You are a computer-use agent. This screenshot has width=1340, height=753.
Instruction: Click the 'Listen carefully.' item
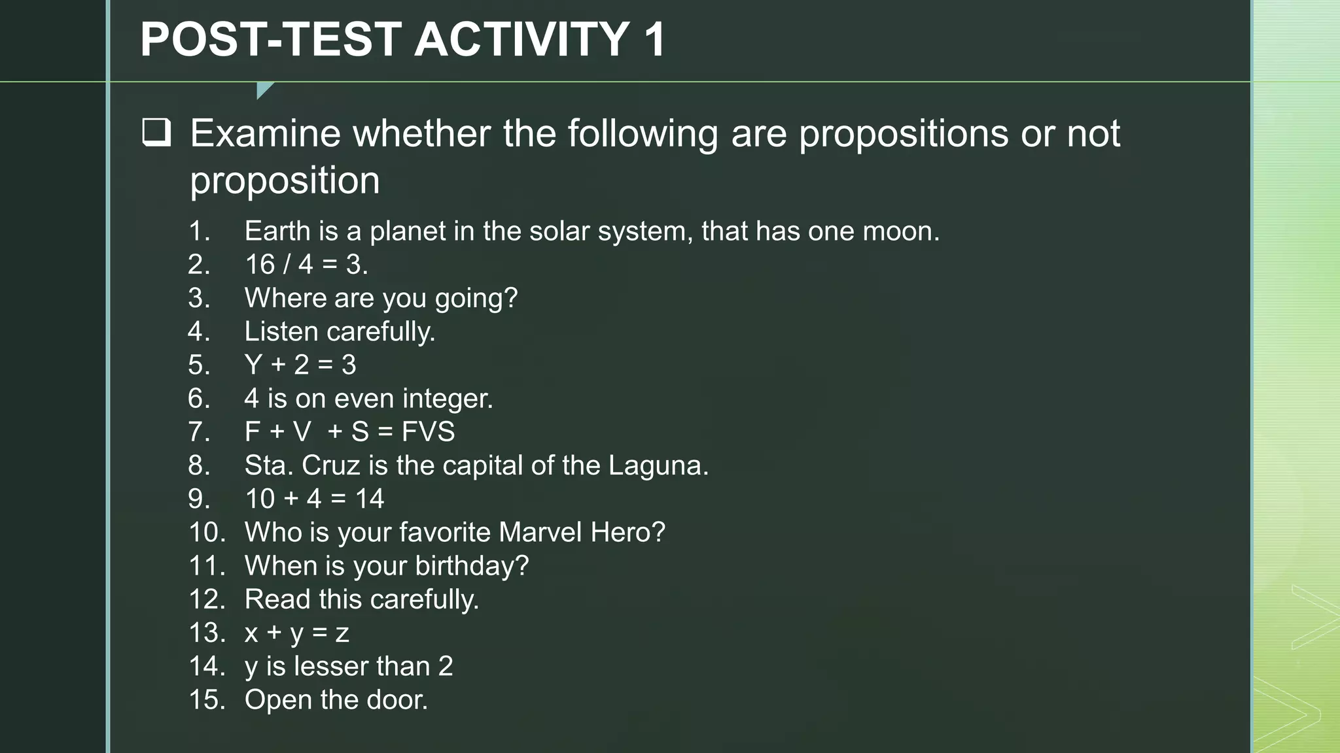340,331
